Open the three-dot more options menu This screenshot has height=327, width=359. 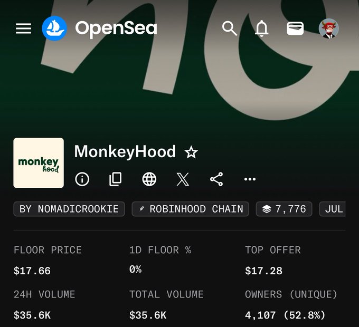[250, 179]
